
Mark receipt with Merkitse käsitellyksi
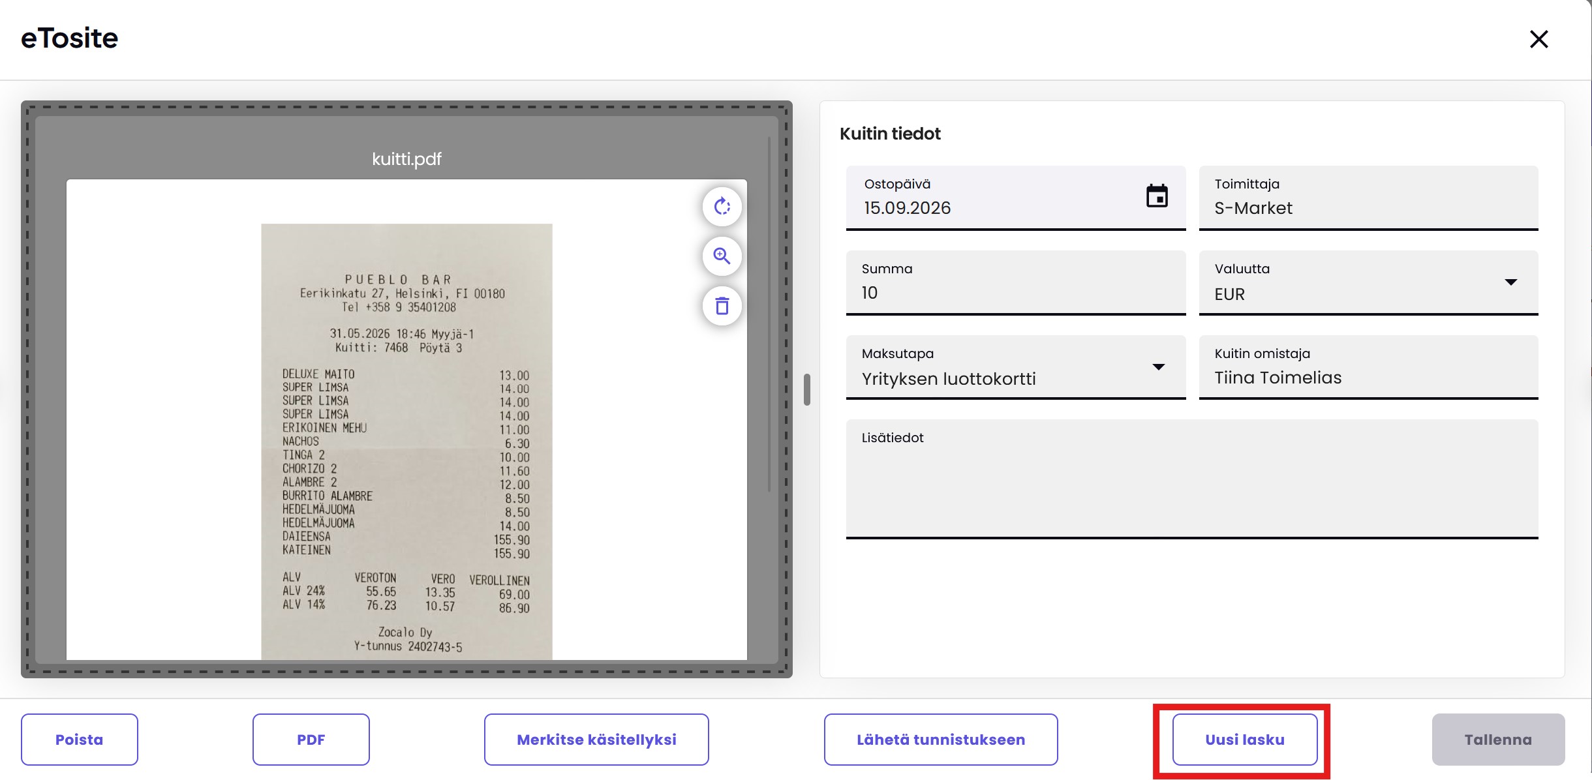596,740
